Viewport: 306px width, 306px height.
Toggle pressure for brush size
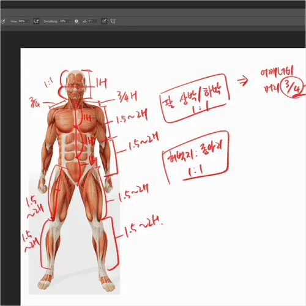coord(104,21)
